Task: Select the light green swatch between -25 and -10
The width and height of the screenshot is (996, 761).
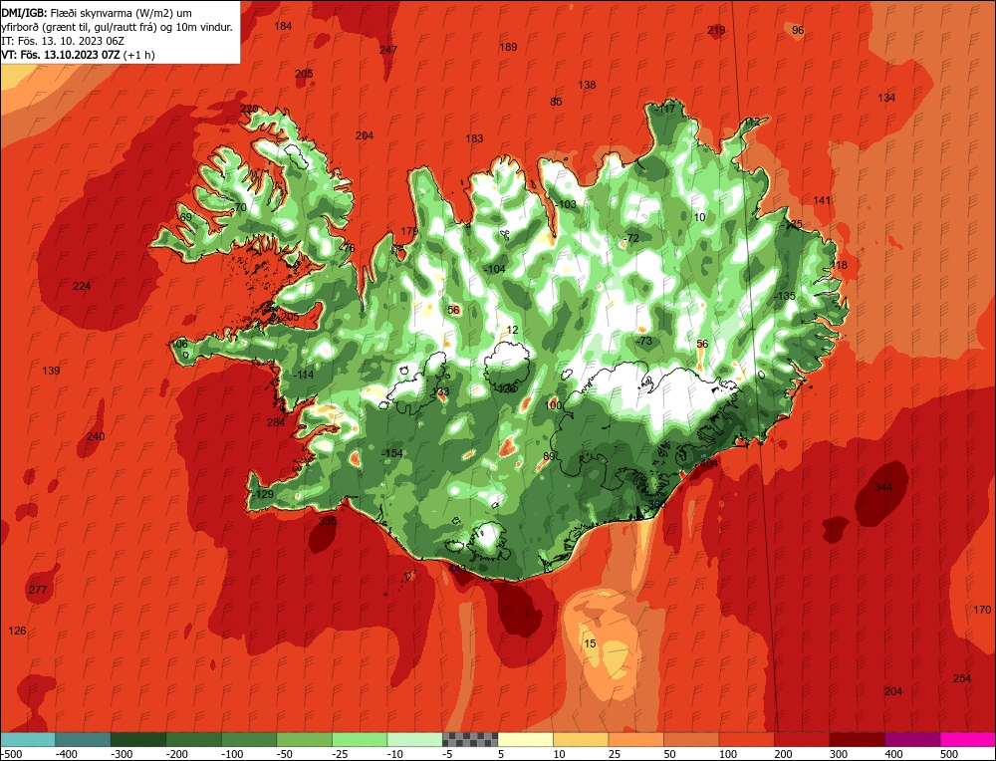Action: tap(360, 739)
